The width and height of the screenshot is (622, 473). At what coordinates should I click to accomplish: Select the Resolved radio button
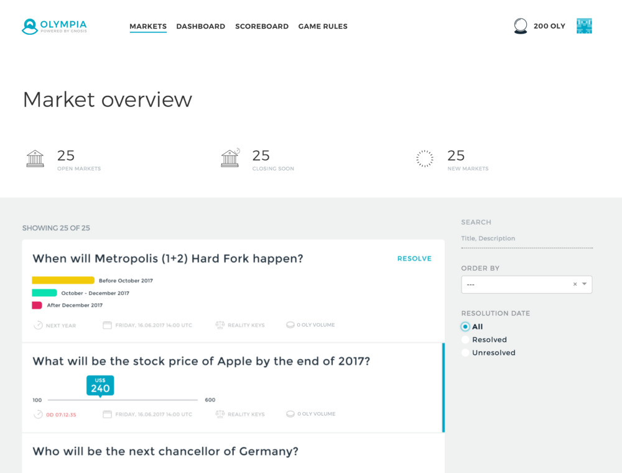(x=465, y=340)
